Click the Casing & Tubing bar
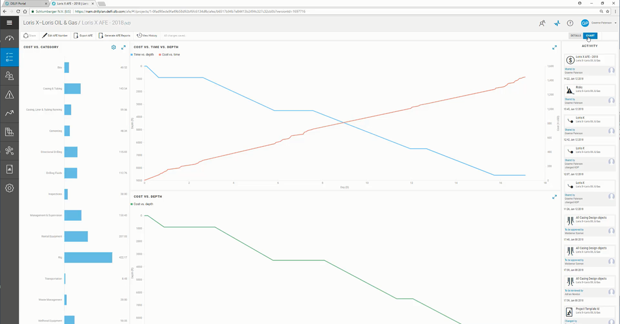This screenshot has width=620, height=324. coord(72,88)
